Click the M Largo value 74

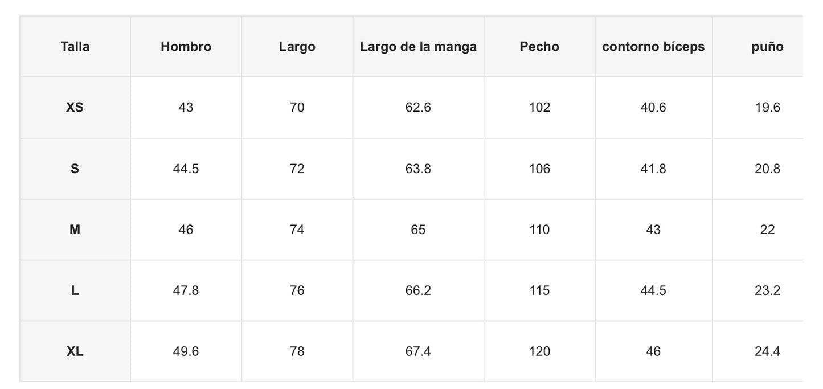coord(297,230)
